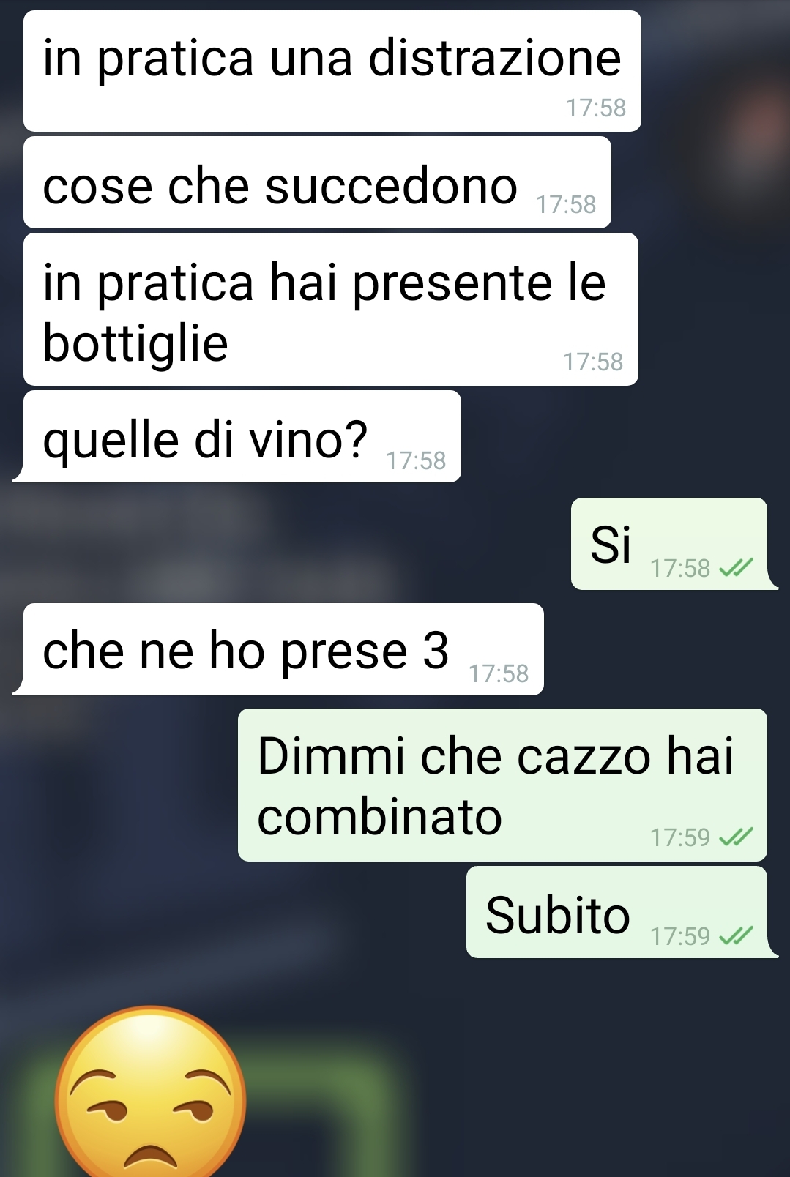The image size is (790, 1177).
Task: Tap 17:58 timestamp on 'in pratica una distrazione'
Action: [596, 108]
